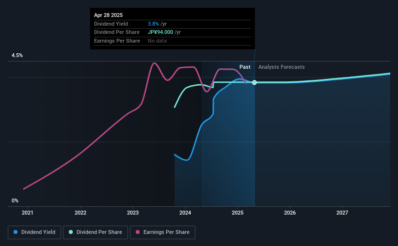
Task: Click the 2024 x-axis label
Action: pos(185,213)
